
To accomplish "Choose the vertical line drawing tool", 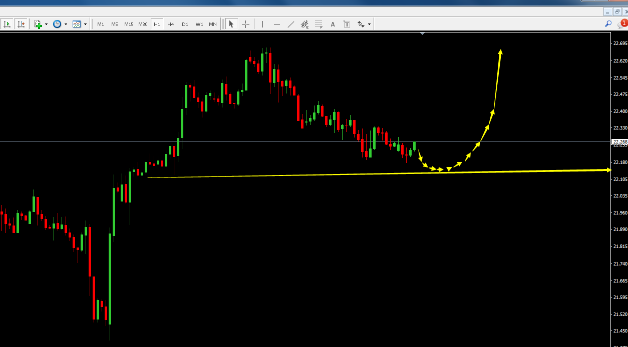I will 262,24.
